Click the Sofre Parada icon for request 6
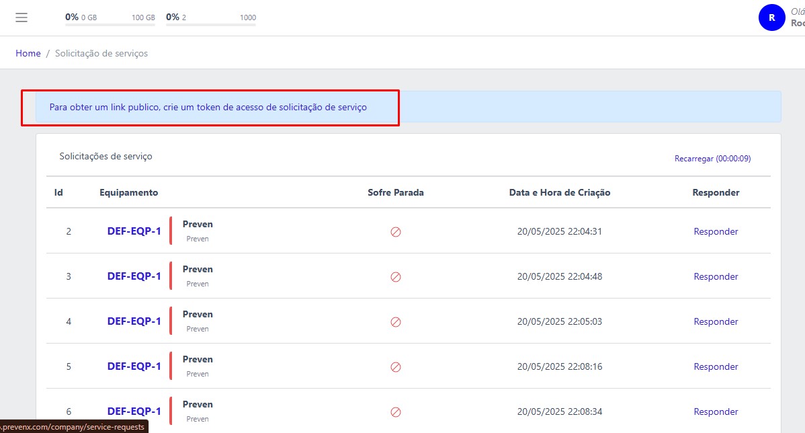Image resolution: width=805 pixels, height=433 pixels. coord(396,412)
